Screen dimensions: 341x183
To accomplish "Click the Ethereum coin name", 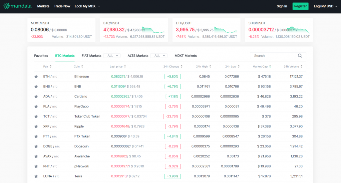I will pos(82,77).
